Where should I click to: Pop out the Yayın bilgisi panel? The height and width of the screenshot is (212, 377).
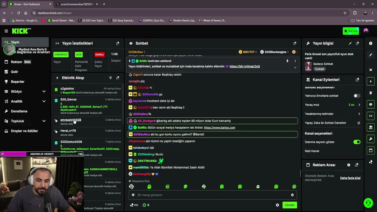357,43
